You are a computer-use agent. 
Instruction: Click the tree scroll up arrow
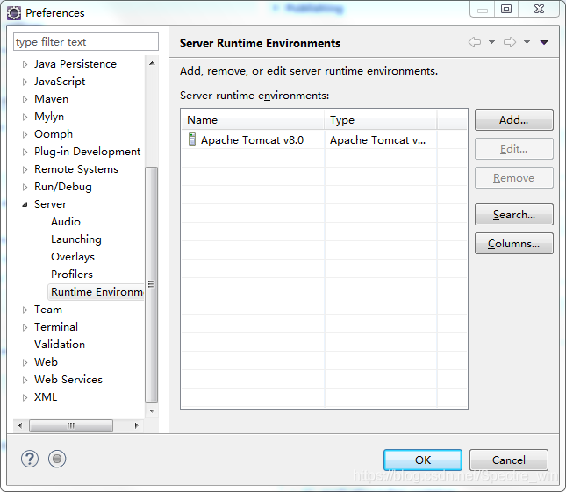click(x=152, y=63)
